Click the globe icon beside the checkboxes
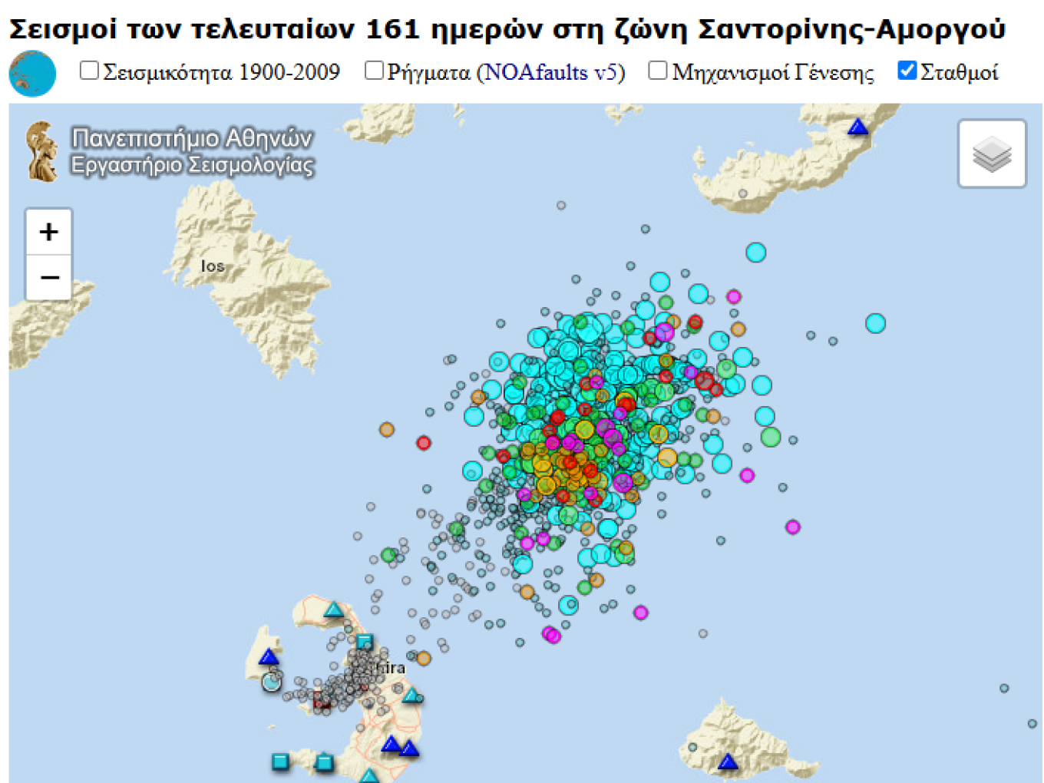Screen dimensions: 1044x783 (x=32, y=74)
